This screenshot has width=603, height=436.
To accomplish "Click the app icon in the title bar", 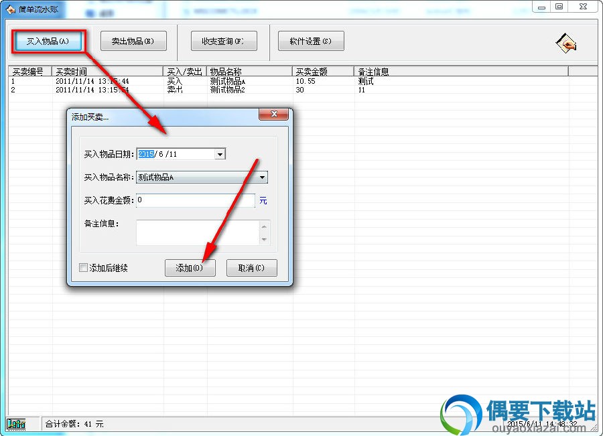I will tap(11, 9).
